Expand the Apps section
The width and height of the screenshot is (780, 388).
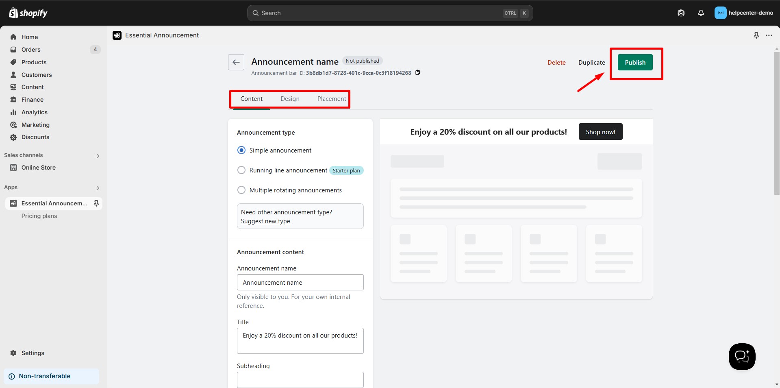[x=98, y=188]
